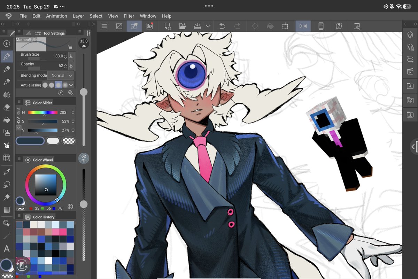Image resolution: width=418 pixels, height=279 pixels.
Task: Open save options dropdown arrow
Action: tap(208, 26)
